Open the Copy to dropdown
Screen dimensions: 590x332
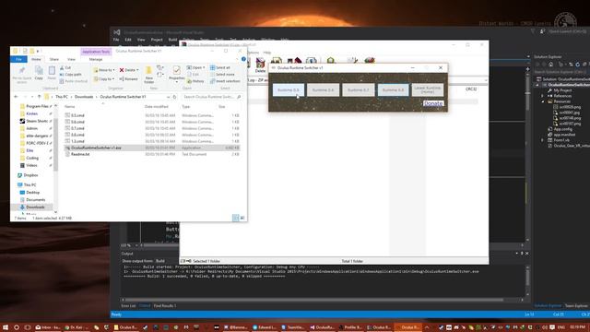click(104, 79)
